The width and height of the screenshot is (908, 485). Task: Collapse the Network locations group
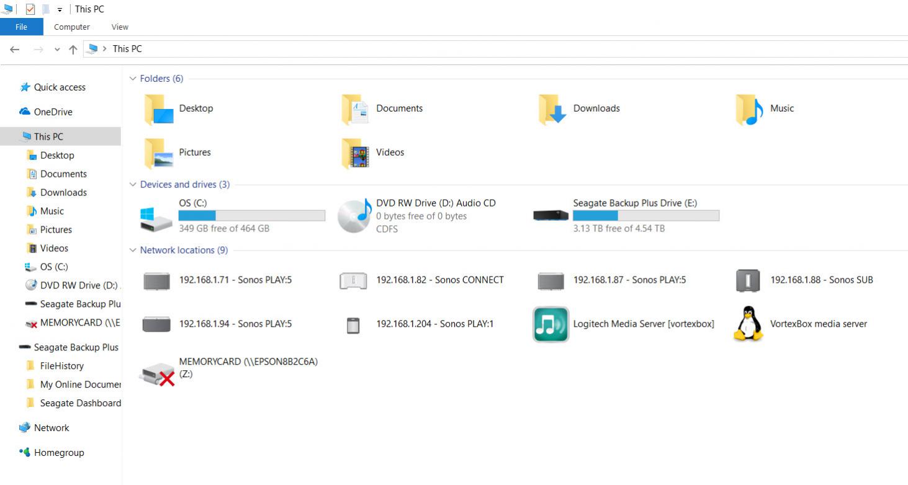point(133,251)
